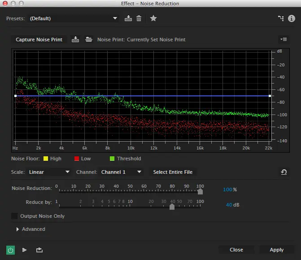Click the Noise Reduction slider handle
The width and height of the screenshot is (301, 260).
[x=200, y=191]
